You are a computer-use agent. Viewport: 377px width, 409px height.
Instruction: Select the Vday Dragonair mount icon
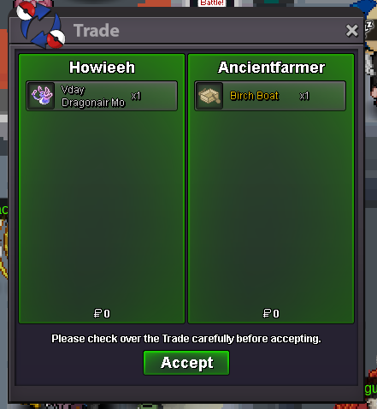tap(42, 96)
